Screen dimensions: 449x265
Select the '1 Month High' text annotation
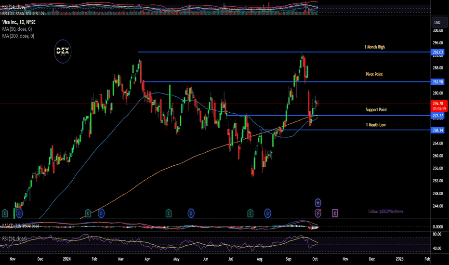click(374, 47)
